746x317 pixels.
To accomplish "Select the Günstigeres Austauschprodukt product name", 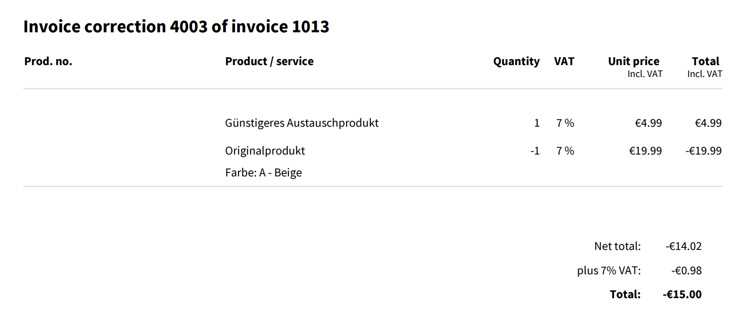I will tap(302, 123).
